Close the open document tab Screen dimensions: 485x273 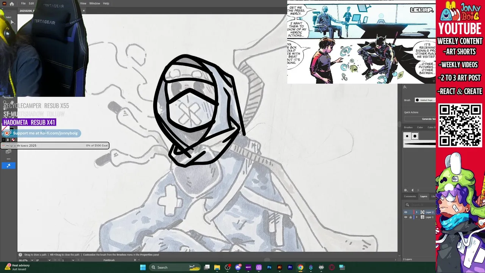[x=84, y=11]
